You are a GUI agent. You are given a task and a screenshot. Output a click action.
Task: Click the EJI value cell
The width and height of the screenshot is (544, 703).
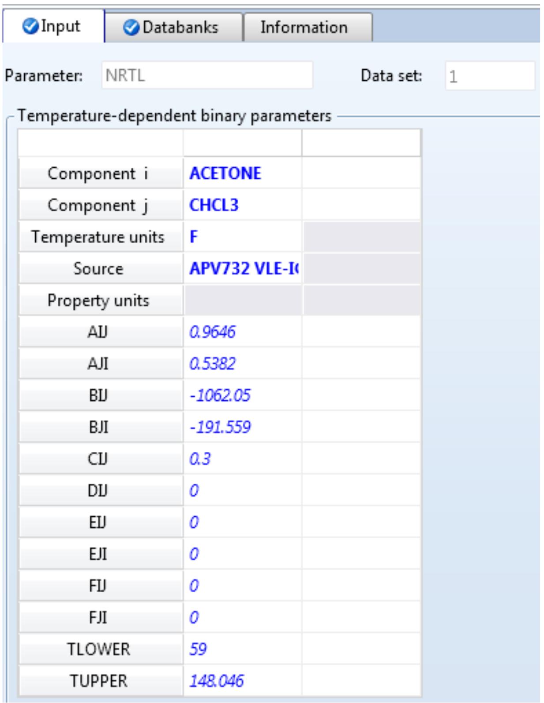coord(242,554)
